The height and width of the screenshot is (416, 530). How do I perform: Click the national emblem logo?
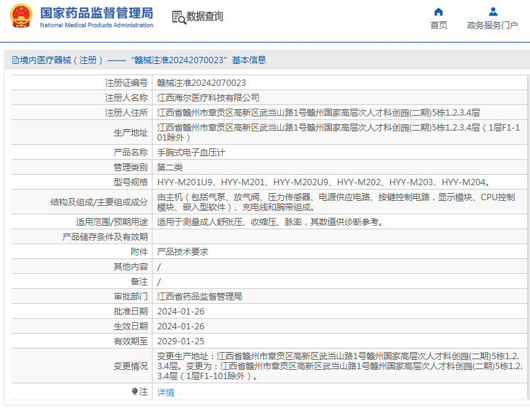[21, 18]
